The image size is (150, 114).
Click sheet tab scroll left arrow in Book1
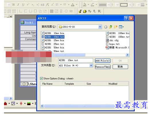(x=22, y=84)
